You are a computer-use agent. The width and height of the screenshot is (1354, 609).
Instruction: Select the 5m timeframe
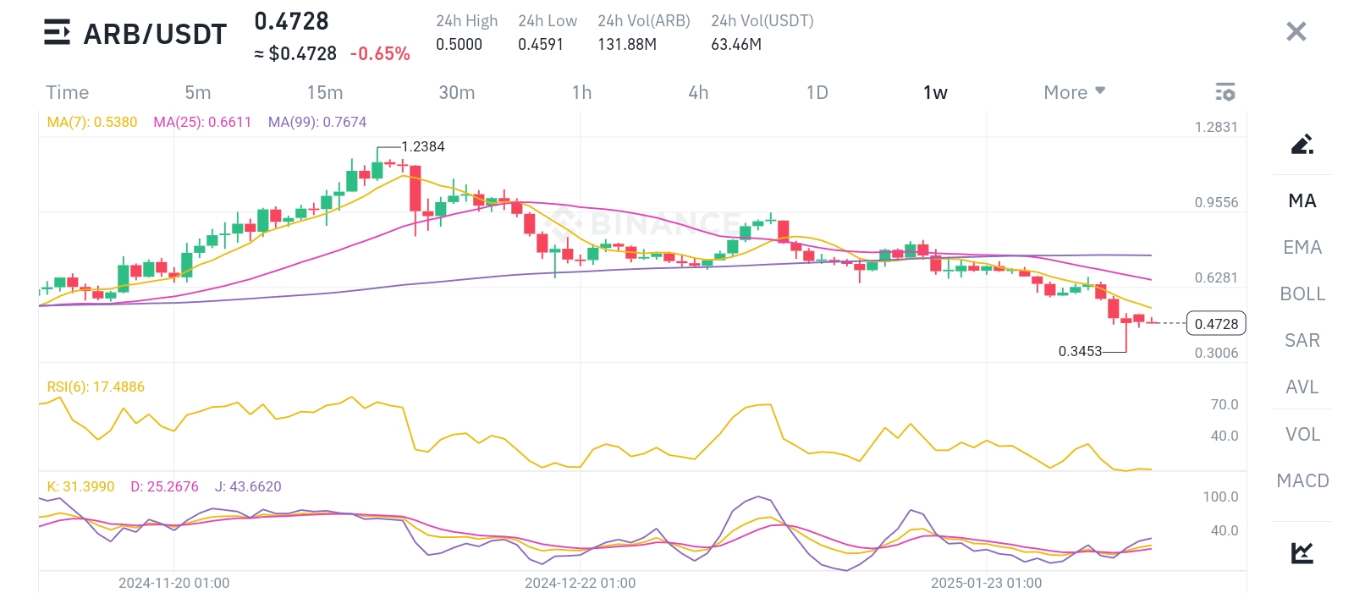click(x=198, y=92)
